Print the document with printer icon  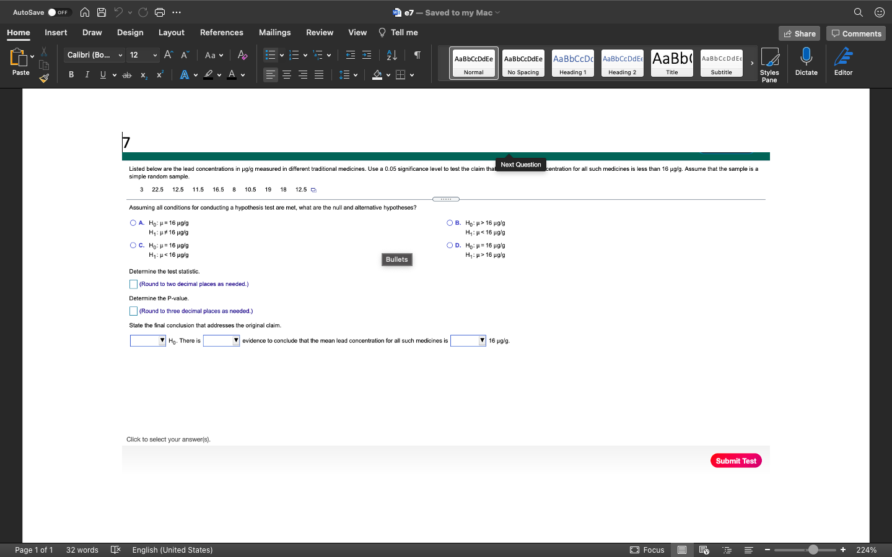(x=160, y=12)
